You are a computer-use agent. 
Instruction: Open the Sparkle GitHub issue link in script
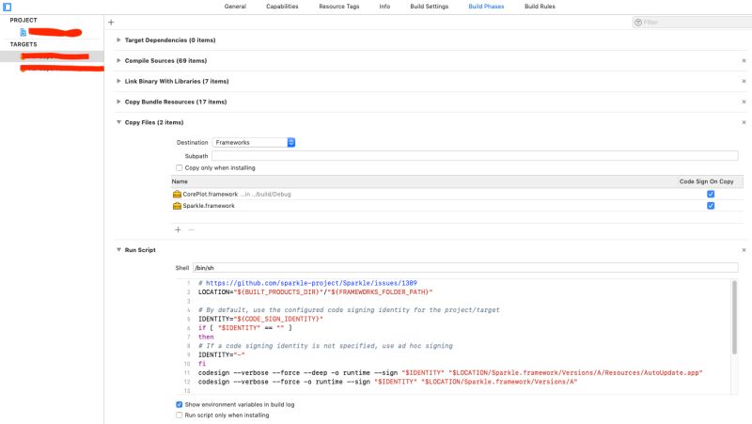pyautogui.click(x=311, y=283)
